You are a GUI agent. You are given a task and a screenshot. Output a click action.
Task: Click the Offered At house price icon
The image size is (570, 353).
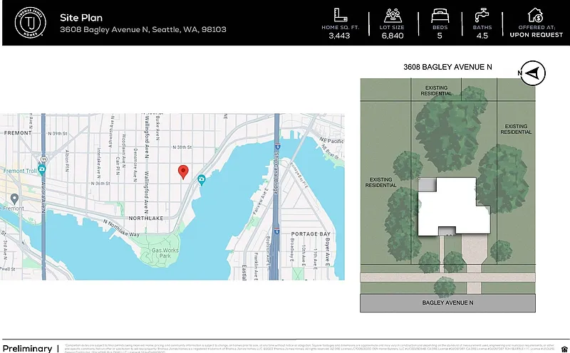(x=536, y=15)
